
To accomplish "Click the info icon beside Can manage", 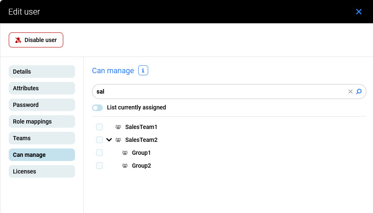I will tap(143, 71).
